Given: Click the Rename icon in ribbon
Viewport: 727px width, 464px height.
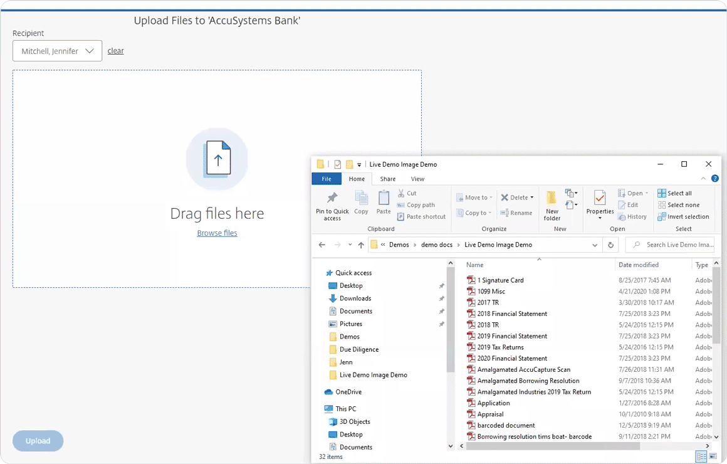Looking at the screenshot, I should (516, 213).
